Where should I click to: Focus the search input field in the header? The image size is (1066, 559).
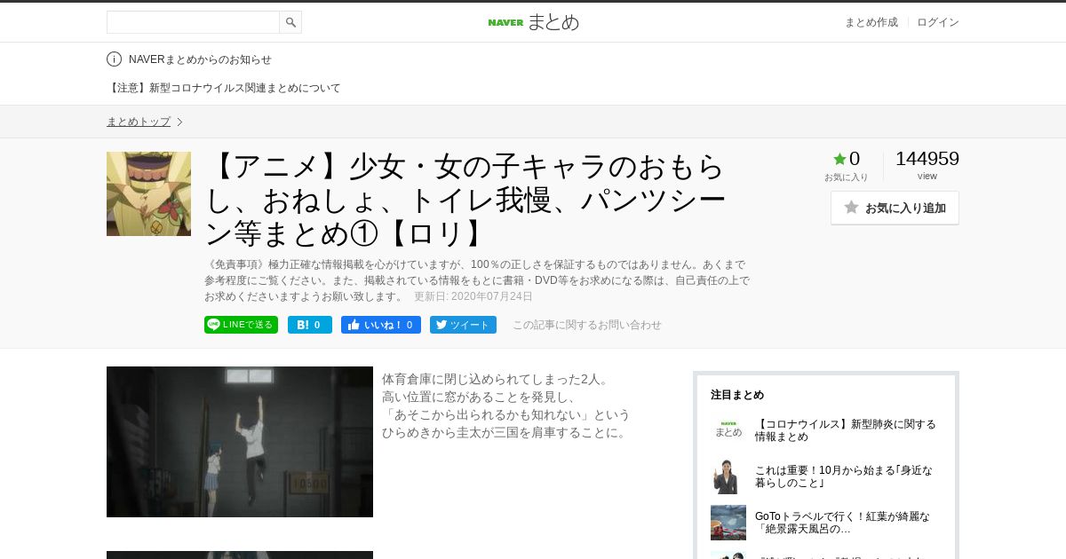(193, 22)
